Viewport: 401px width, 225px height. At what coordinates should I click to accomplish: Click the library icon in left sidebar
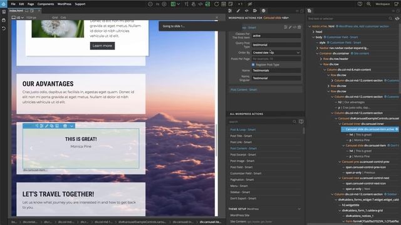coord(4,20)
